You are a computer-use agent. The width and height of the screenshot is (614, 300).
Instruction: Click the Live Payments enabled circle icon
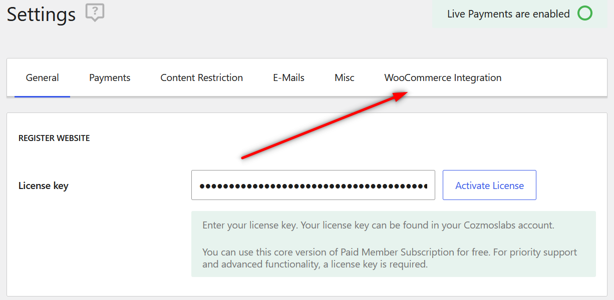585,13
